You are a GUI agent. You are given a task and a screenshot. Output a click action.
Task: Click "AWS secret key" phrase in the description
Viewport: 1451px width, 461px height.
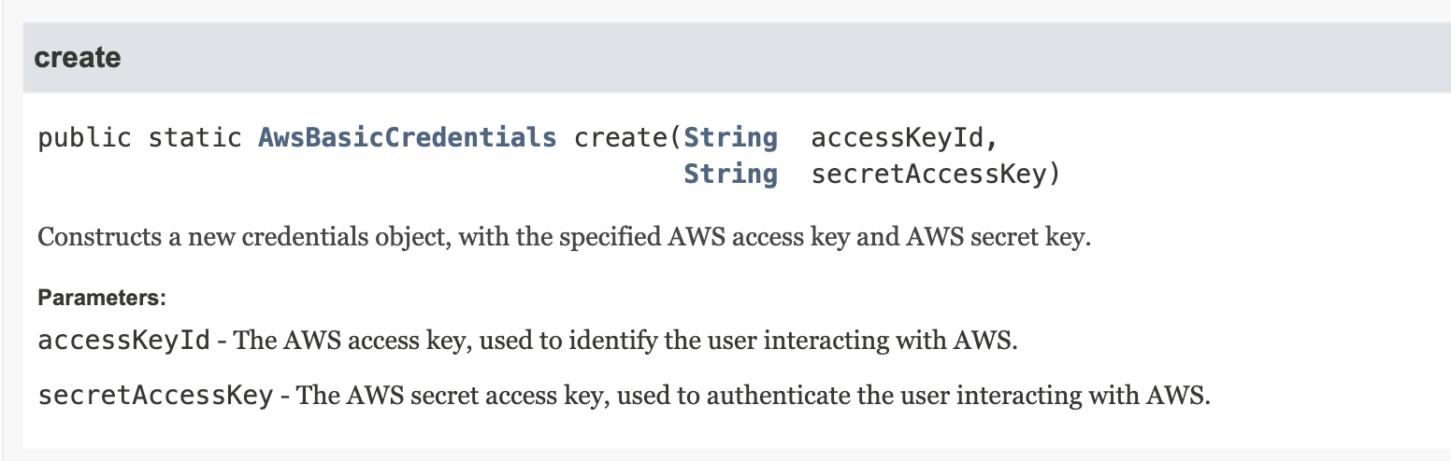998,237
